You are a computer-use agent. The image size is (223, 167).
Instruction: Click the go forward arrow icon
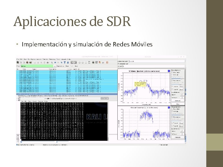coord(58,62)
